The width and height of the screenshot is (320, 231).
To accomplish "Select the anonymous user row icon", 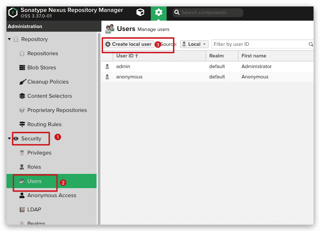I will pos(108,77).
